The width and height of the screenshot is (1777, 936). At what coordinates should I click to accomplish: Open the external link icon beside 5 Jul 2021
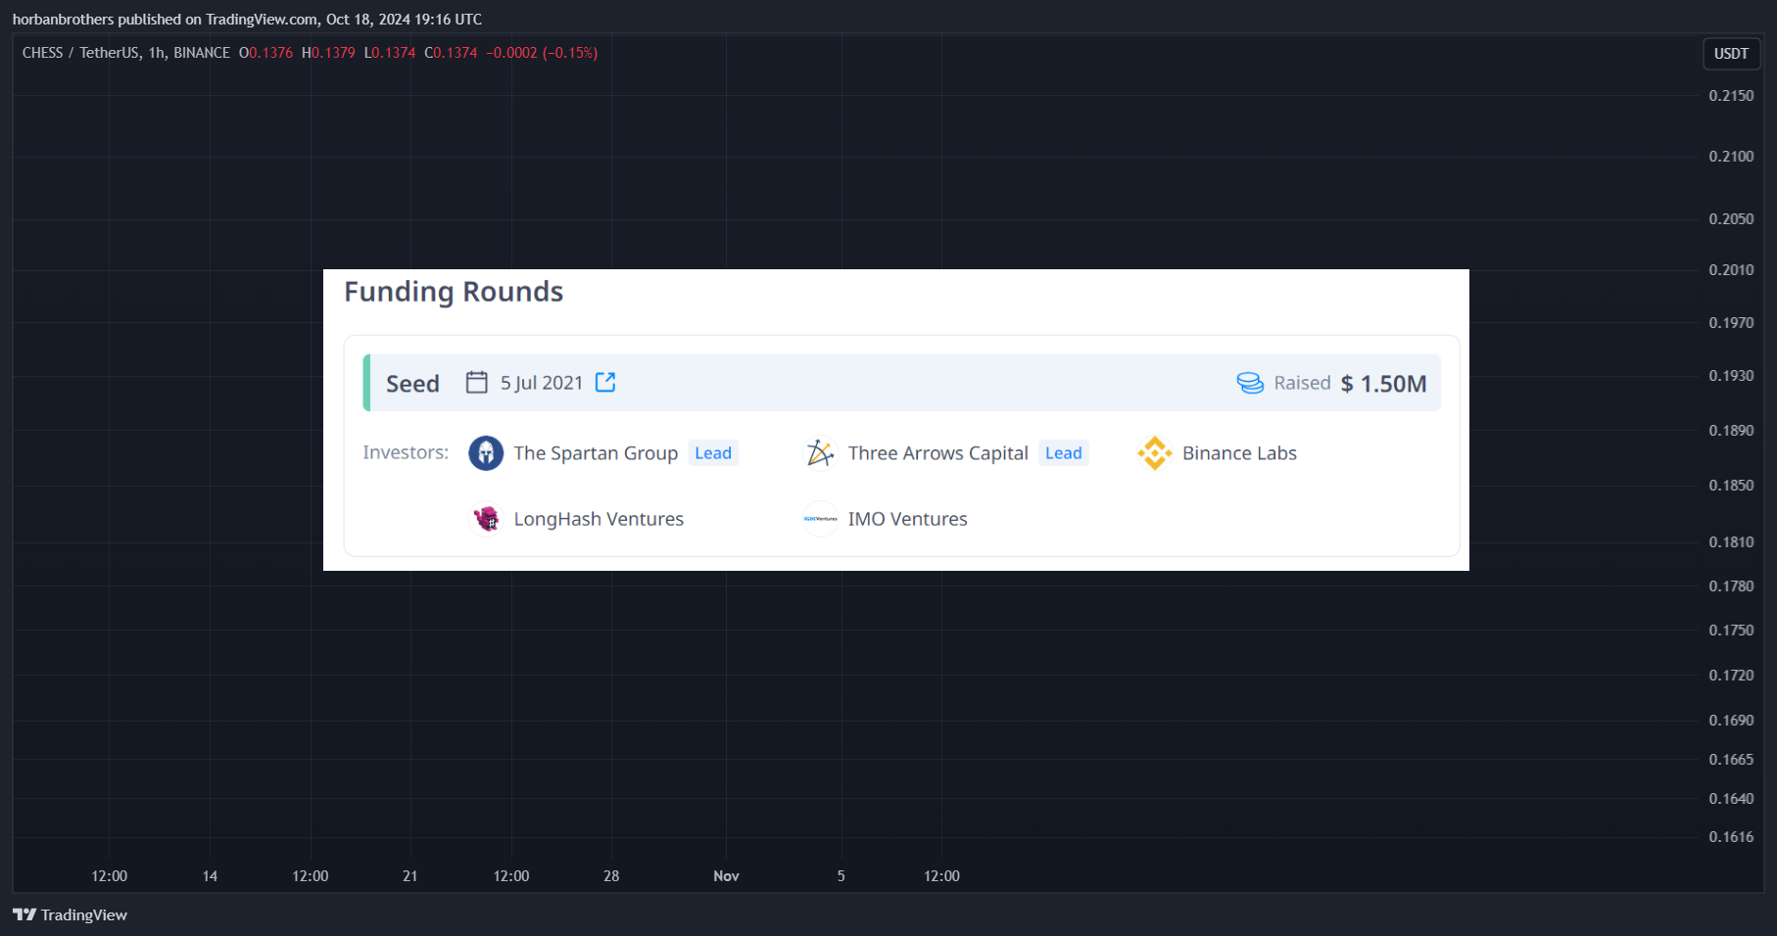coord(605,382)
